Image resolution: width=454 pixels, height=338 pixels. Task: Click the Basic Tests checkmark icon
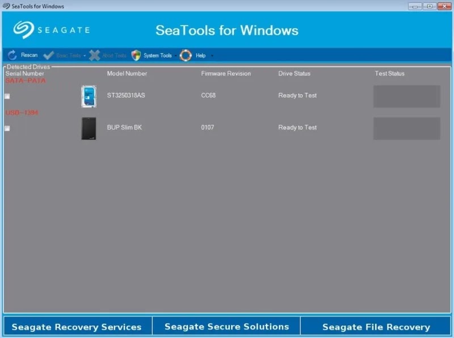(x=48, y=55)
